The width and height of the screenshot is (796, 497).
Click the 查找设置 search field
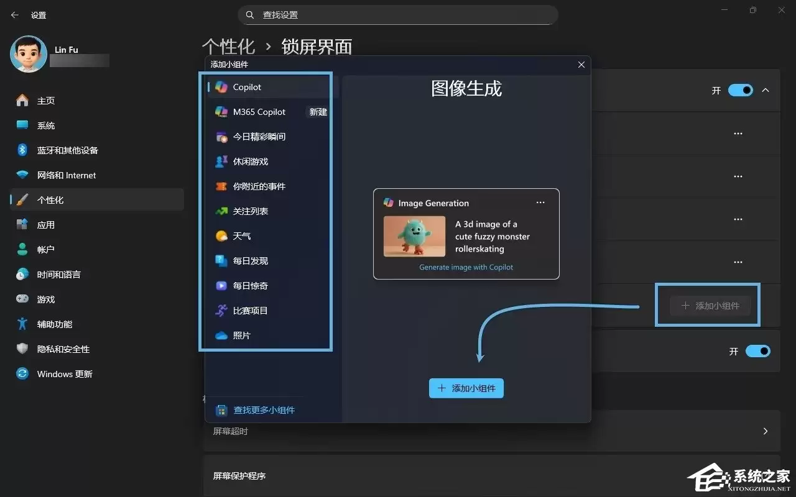(x=398, y=14)
